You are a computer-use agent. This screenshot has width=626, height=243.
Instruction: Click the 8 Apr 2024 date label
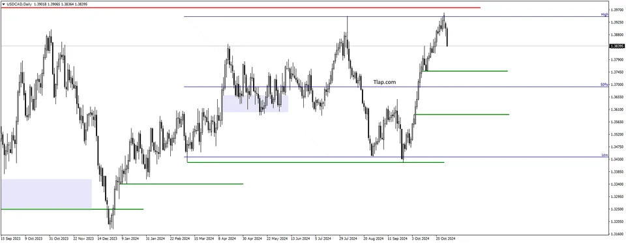click(227, 238)
